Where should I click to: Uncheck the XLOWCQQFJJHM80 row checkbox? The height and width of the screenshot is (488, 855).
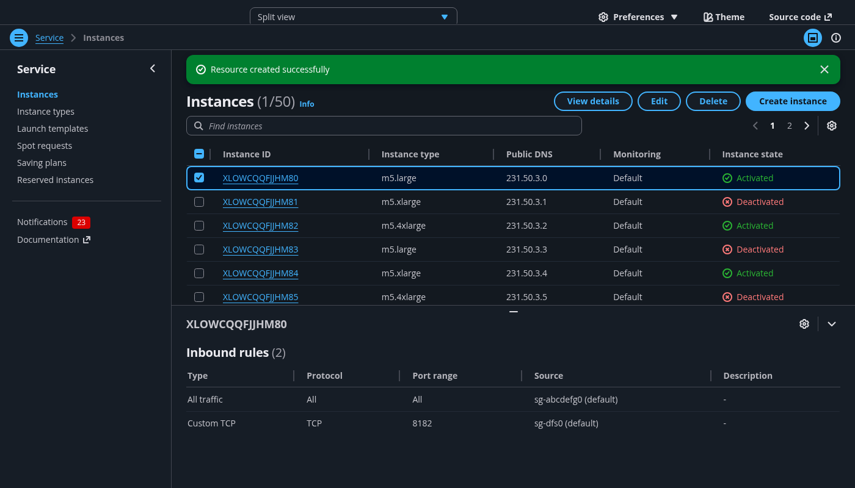tap(199, 178)
